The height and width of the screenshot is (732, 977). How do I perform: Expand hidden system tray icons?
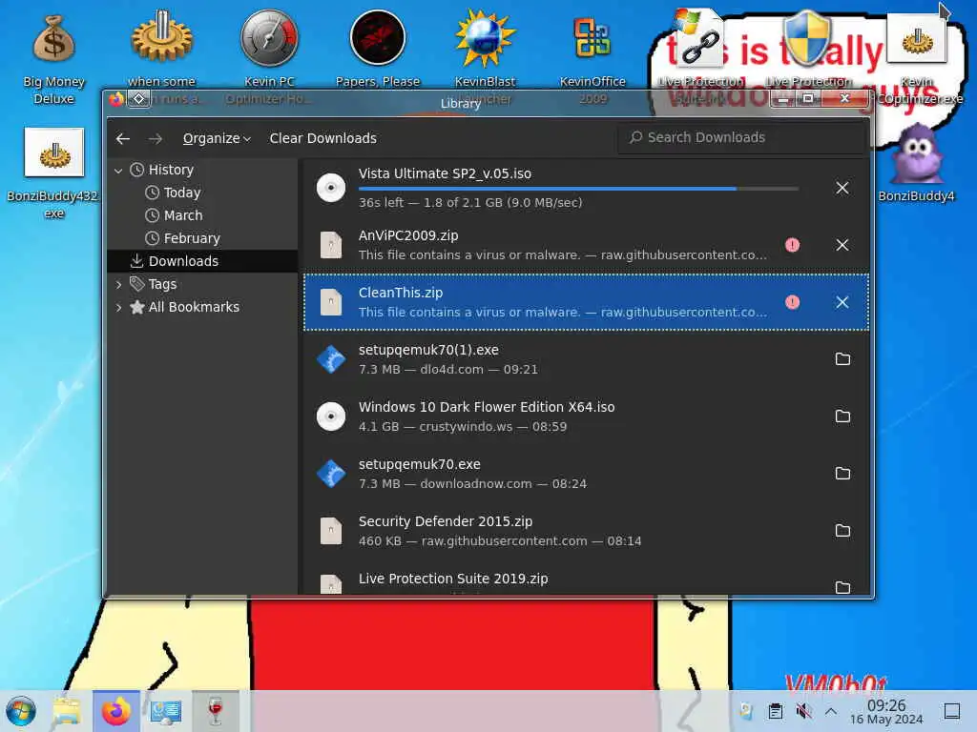coord(831,711)
